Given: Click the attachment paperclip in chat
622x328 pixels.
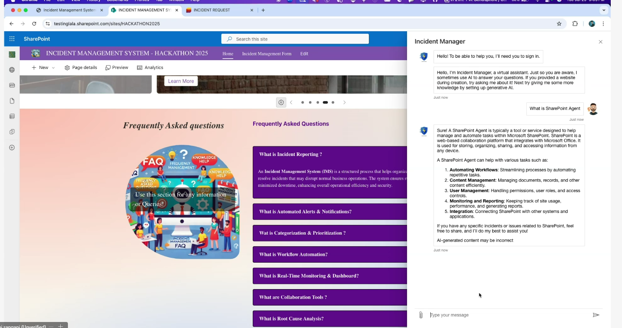Looking at the screenshot, I should [x=421, y=315].
